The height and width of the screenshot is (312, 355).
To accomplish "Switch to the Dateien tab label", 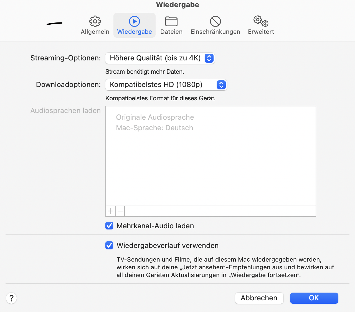I will (x=171, y=32).
